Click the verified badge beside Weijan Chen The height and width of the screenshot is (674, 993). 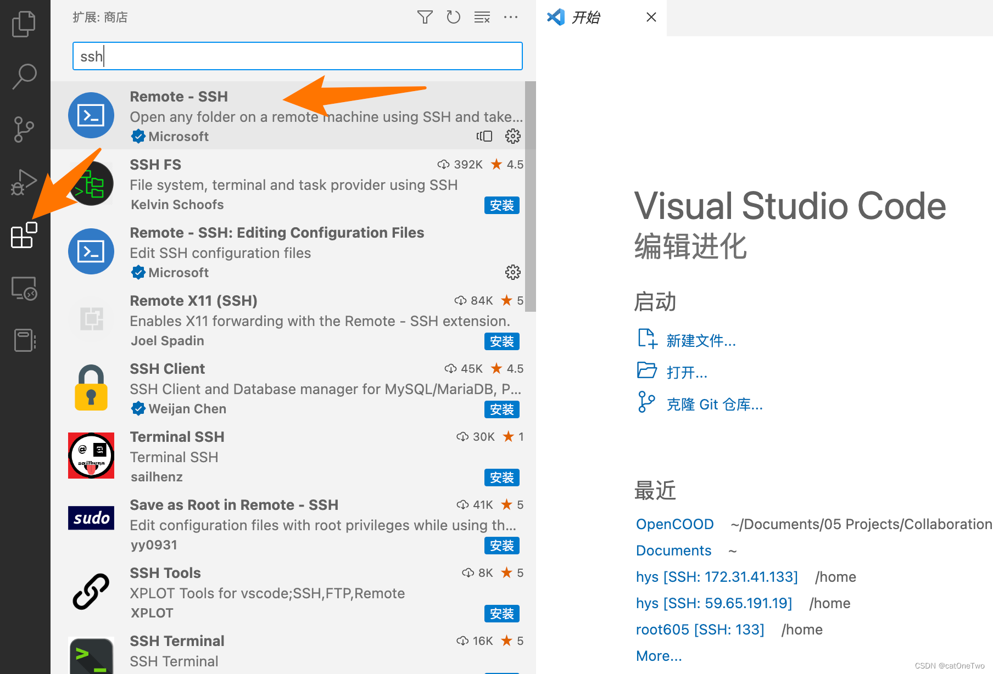point(138,408)
